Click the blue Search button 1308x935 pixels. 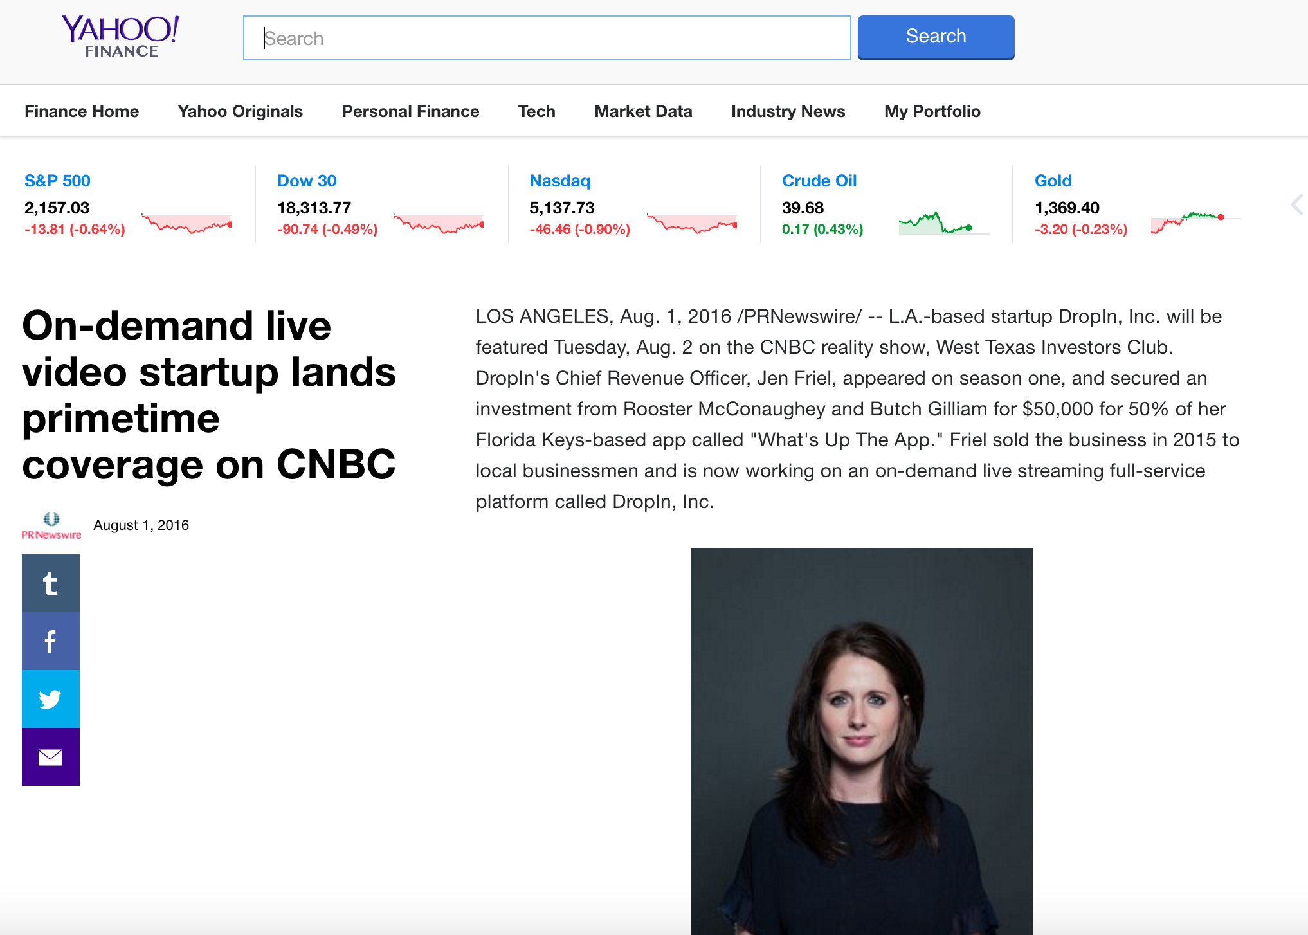(936, 37)
